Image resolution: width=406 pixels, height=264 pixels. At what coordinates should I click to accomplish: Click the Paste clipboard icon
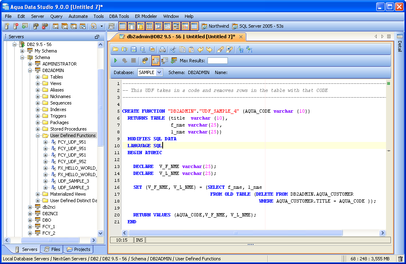tap(191, 50)
